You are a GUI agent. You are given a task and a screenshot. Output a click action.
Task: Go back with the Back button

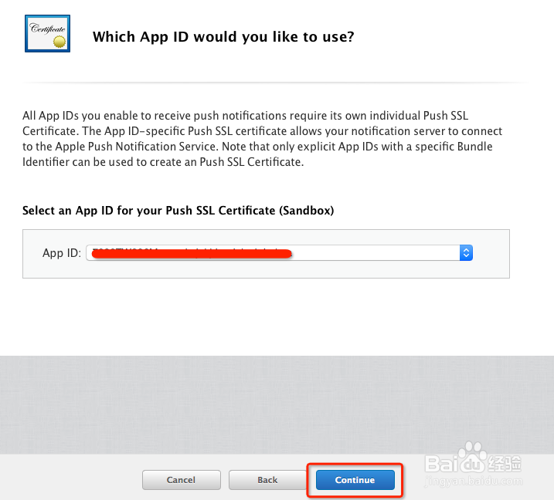(267, 480)
